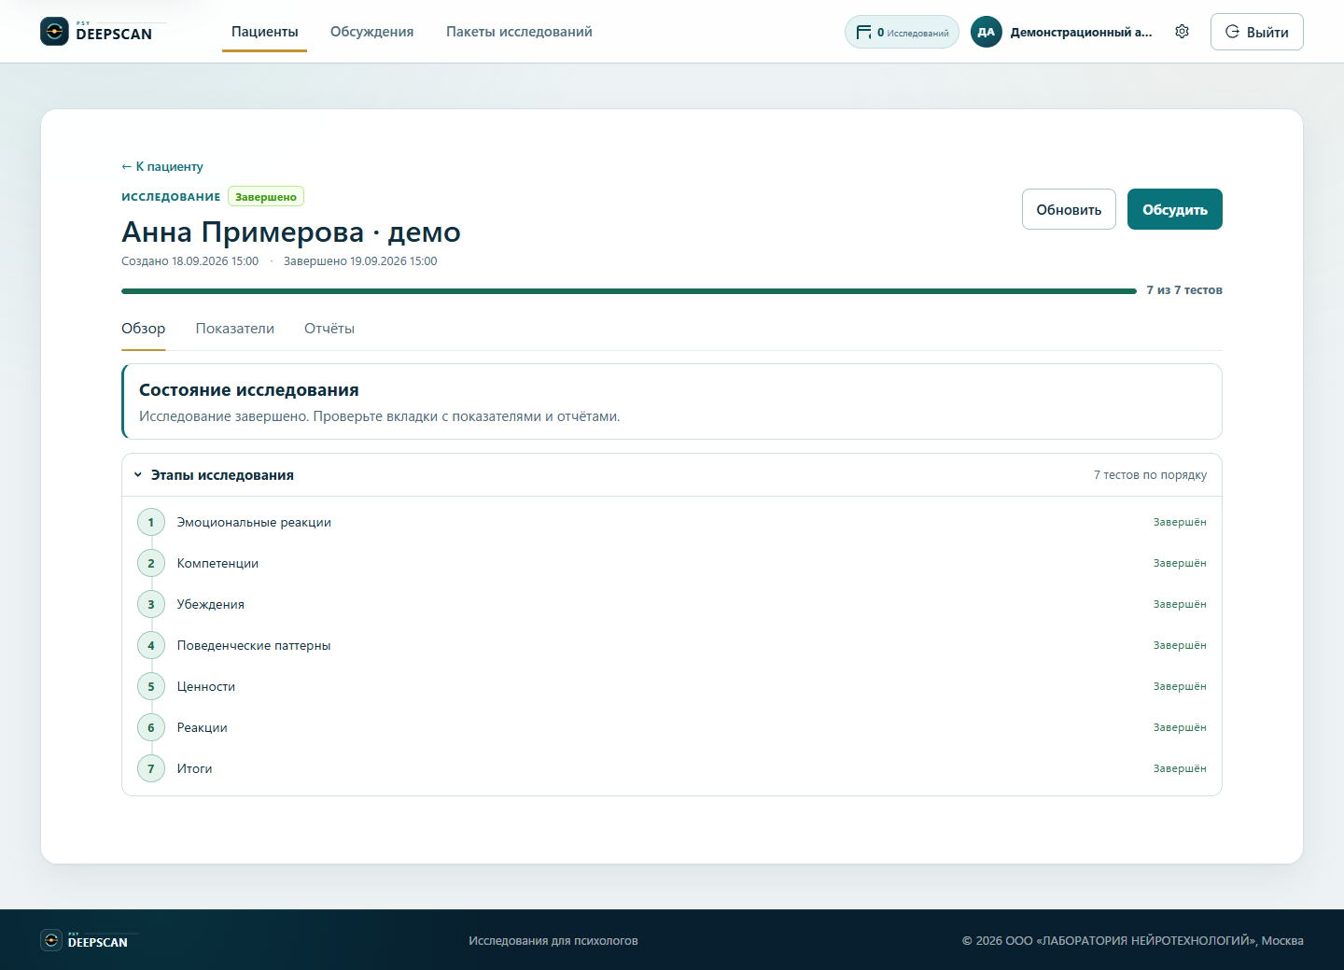Screen dimensions: 1344x970
Task: Switch to the Отчёты tab
Action: [x=329, y=329]
